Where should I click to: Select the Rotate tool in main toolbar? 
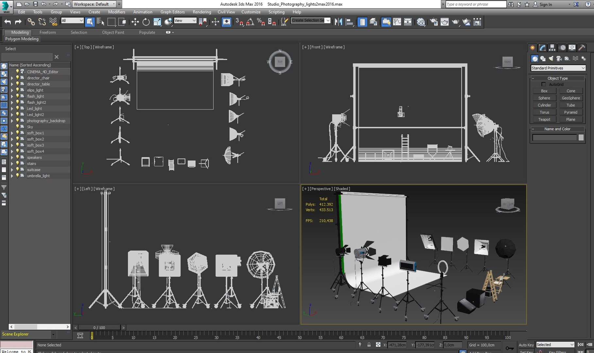coord(146,22)
